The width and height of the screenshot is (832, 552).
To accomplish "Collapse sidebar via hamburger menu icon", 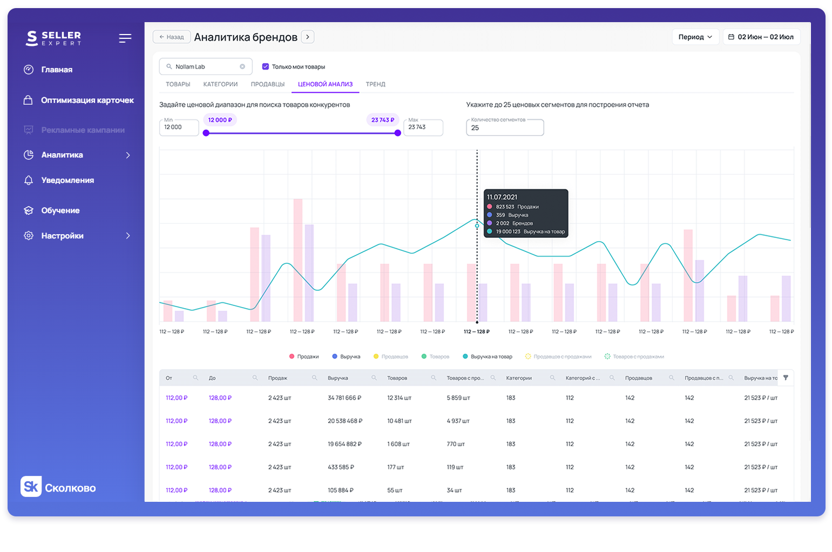I will click(x=125, y=38).
